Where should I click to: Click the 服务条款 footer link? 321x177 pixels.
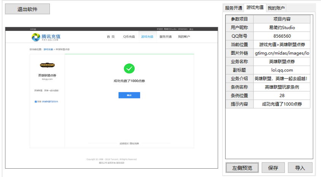[120, 163]
